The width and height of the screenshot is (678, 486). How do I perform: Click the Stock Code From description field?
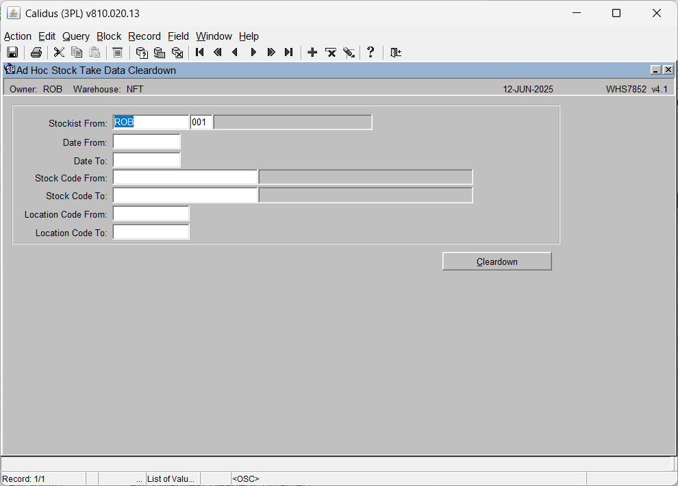point(366,177)
